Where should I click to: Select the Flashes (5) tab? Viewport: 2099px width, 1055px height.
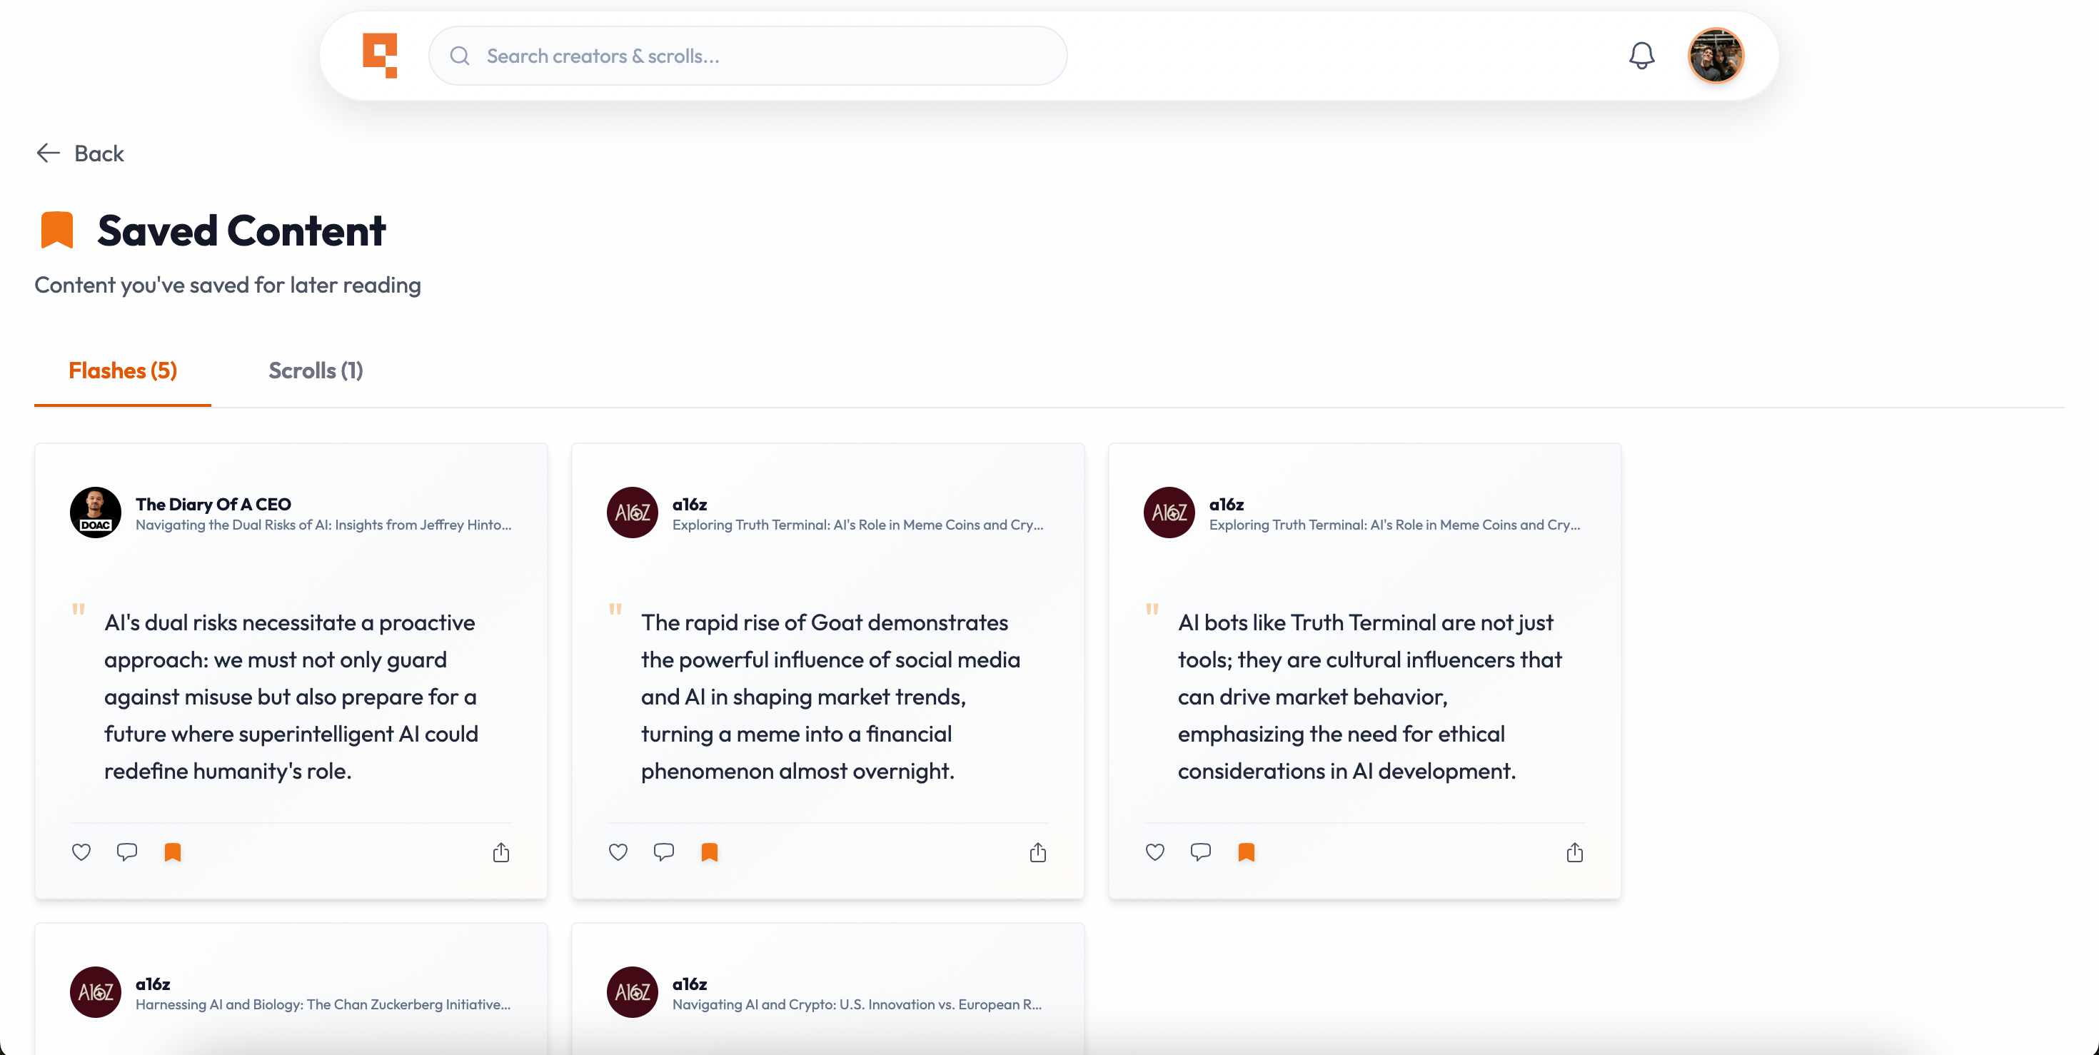[123, 370]
